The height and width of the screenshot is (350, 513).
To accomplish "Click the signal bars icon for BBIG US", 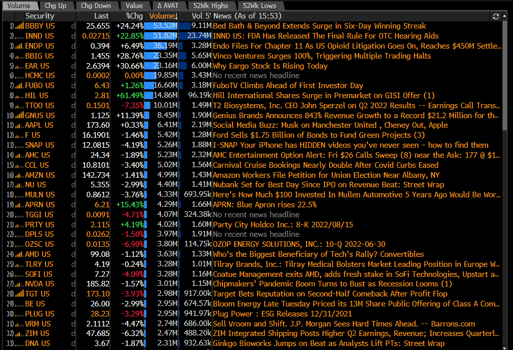I will 20,56.
